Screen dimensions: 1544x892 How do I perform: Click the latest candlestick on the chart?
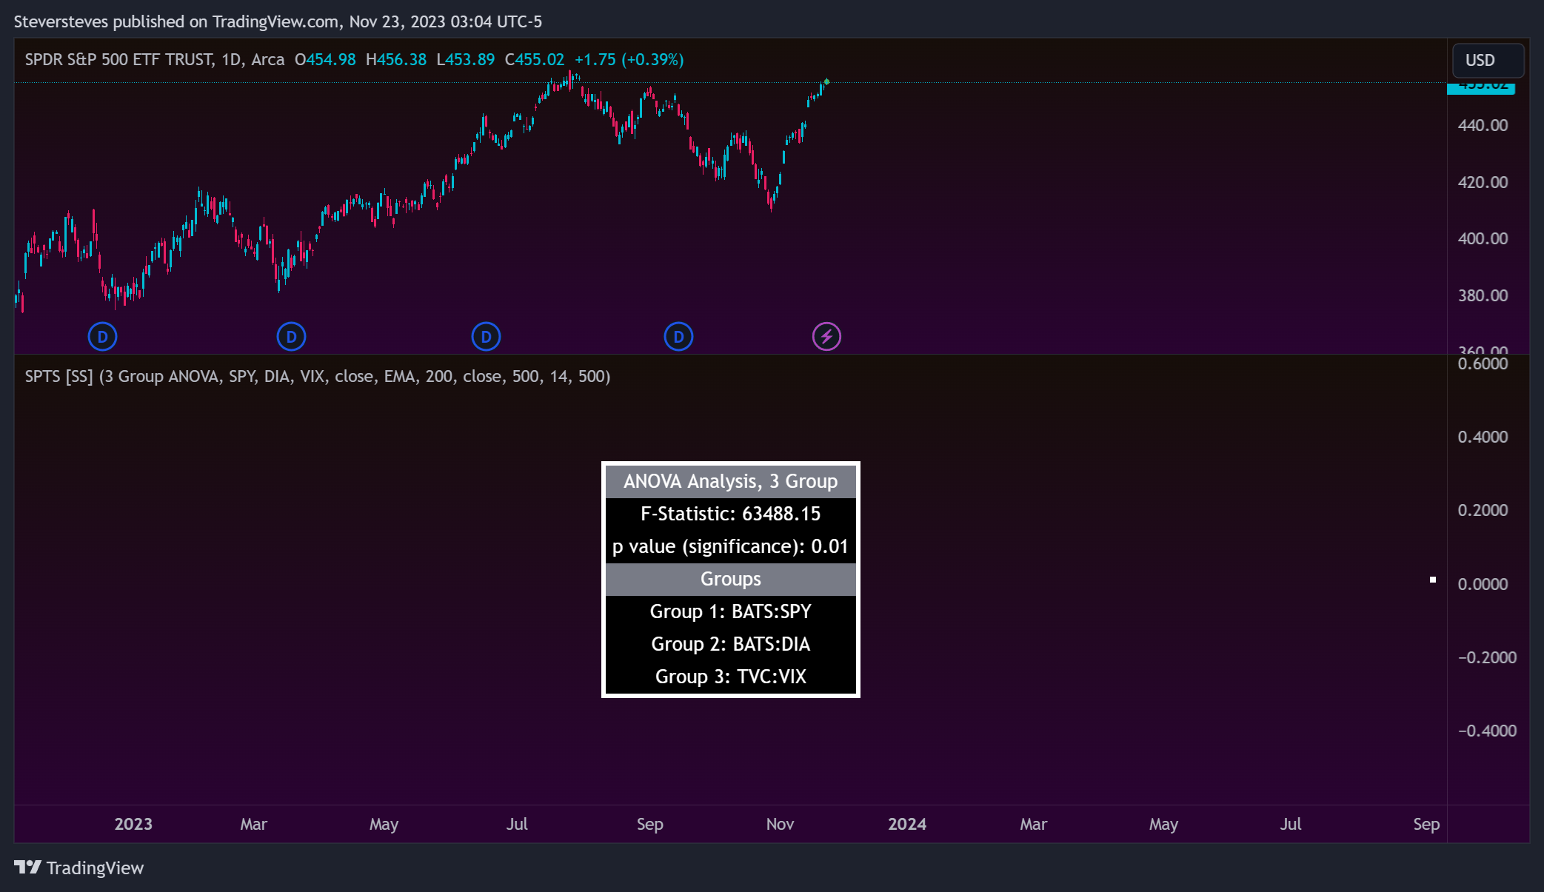(826, 81)
